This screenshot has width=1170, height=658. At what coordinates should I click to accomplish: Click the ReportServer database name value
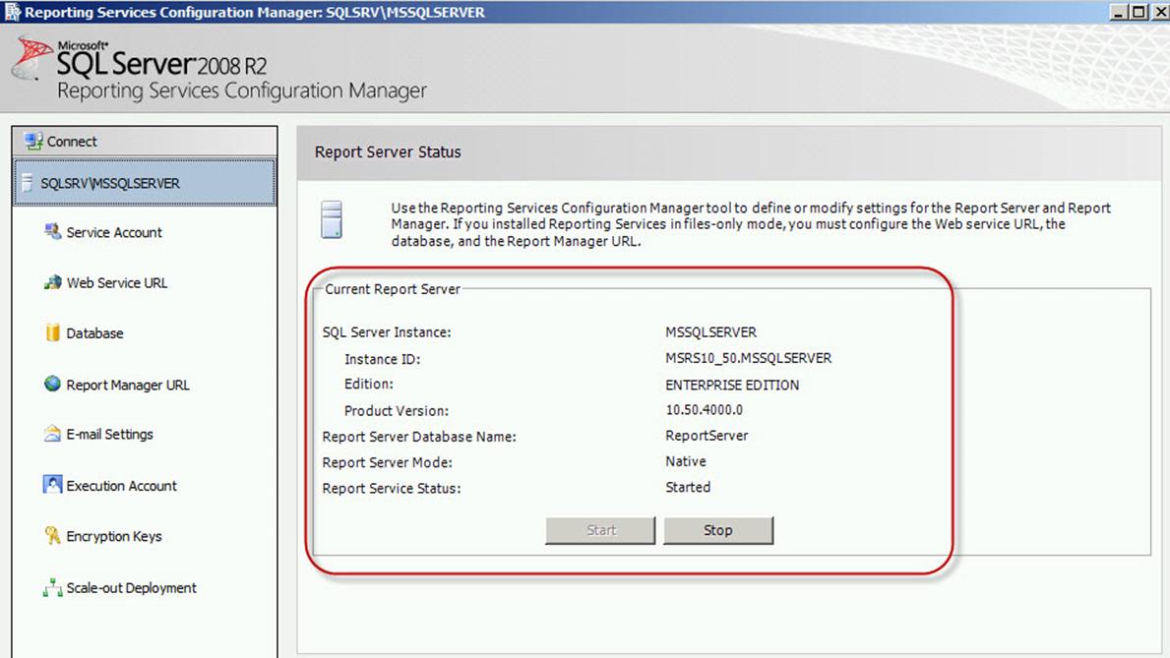(x=707, y=436)
